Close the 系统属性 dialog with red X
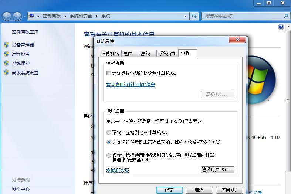The width and height of the screenshot is (291, 194). (237, 40)
